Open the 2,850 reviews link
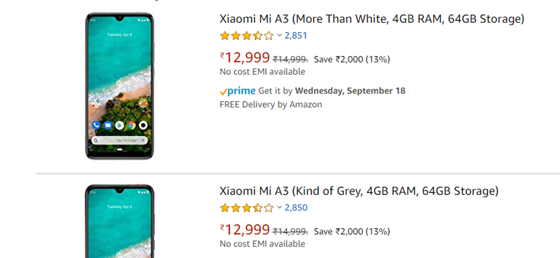This screenshot has height=258, width=560. (296, 208)
